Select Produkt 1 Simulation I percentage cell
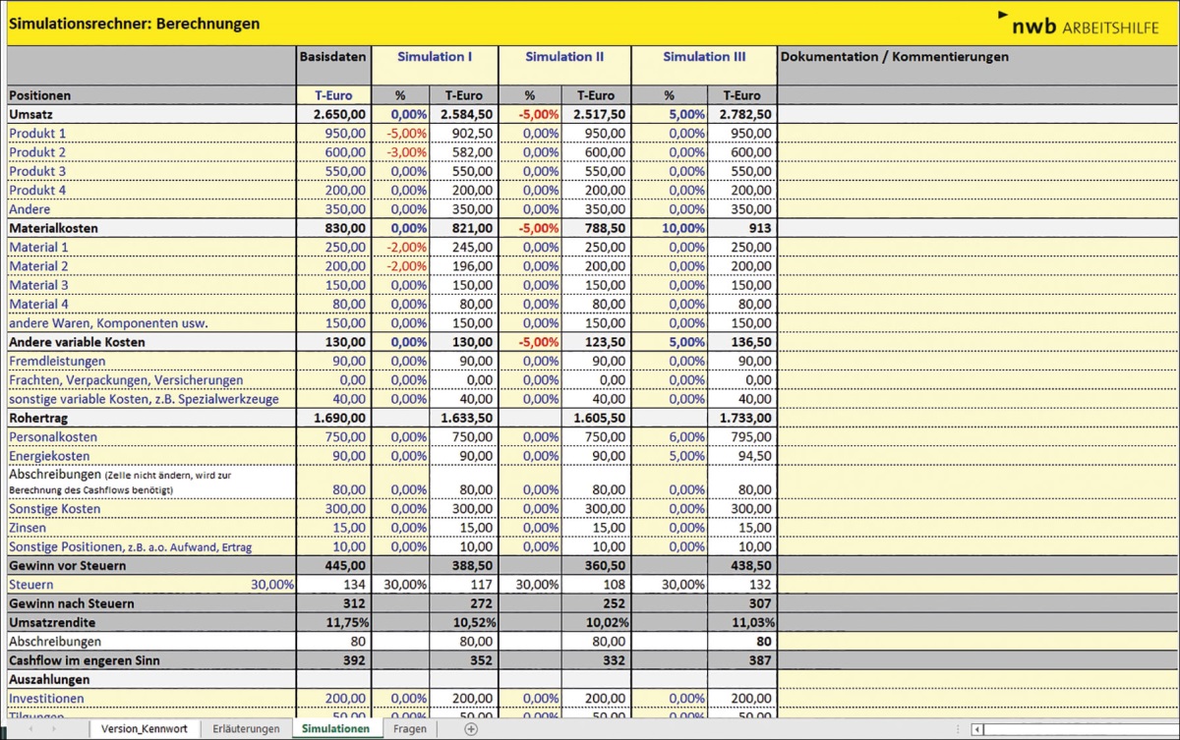The image size is (1180, 740). pyautogui.click(x=401, y=134)
